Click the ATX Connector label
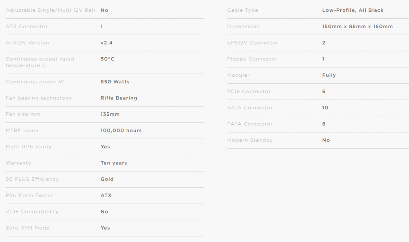 pyautogui.click(x=27, y=27)
